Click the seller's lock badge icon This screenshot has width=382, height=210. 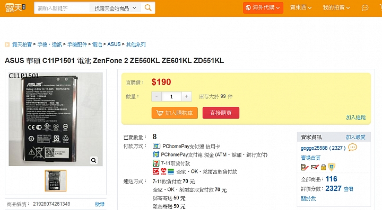[323, 167]
